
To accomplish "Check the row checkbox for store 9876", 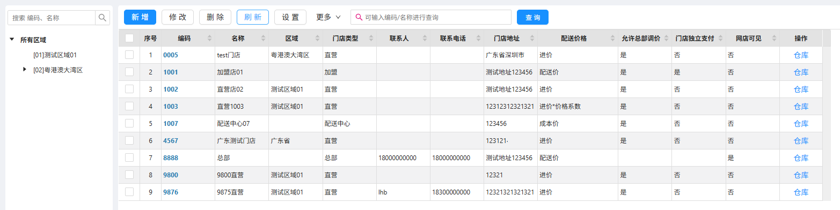I will [x=129, y=192].
